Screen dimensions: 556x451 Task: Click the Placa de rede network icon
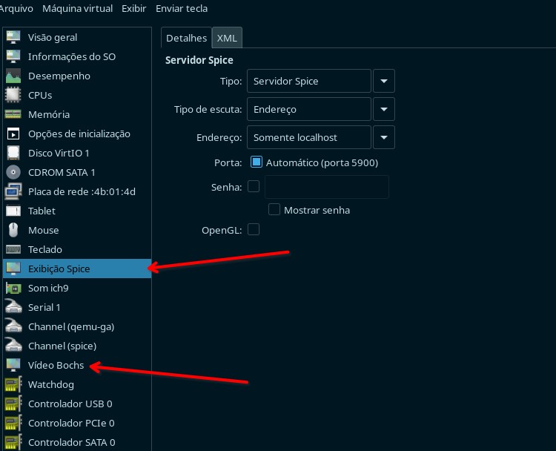click(13, 191)
